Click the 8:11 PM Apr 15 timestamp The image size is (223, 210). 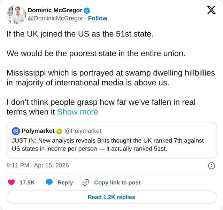pos(38,165)
